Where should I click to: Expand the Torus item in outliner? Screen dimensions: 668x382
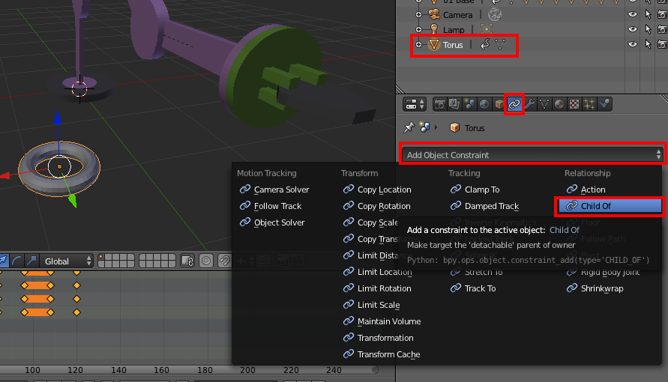419,45
